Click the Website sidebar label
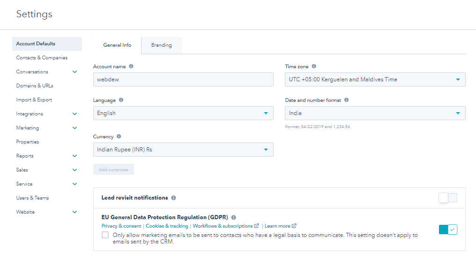476x258 pixels. 25,212
